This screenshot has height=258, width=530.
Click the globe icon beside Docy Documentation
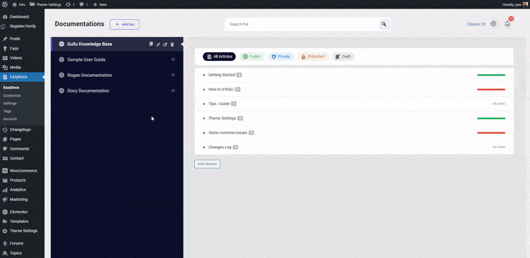pos(62,91)
